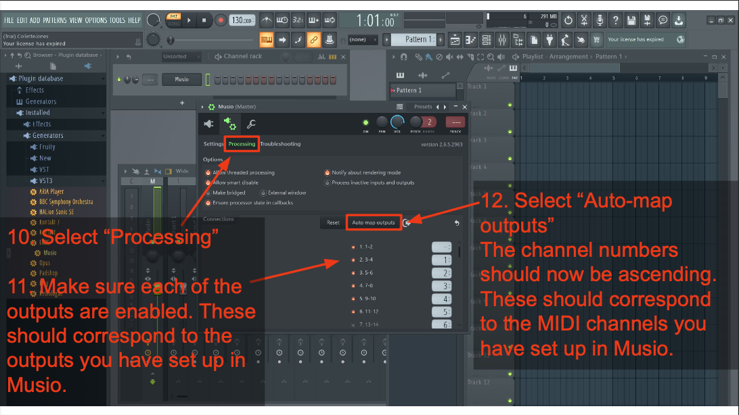Open the Mixer view icon
Screen dimensions: 739x415
[x=502, y=40]
